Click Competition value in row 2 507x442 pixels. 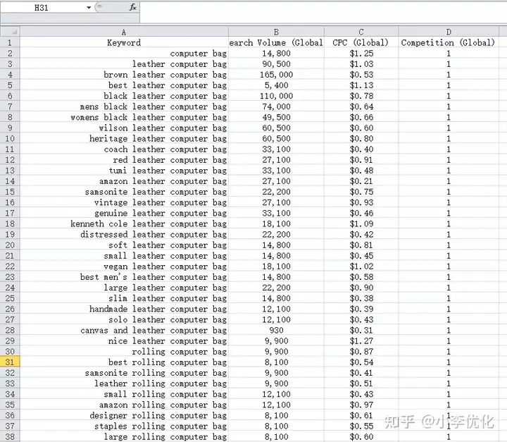click(449, 53)
